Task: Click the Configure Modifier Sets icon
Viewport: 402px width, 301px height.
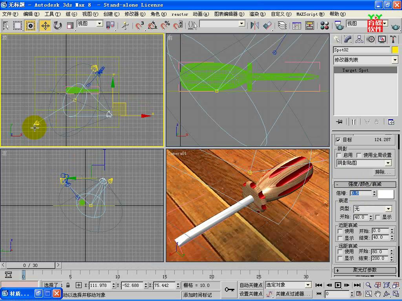Action: [x=391, y=122]
